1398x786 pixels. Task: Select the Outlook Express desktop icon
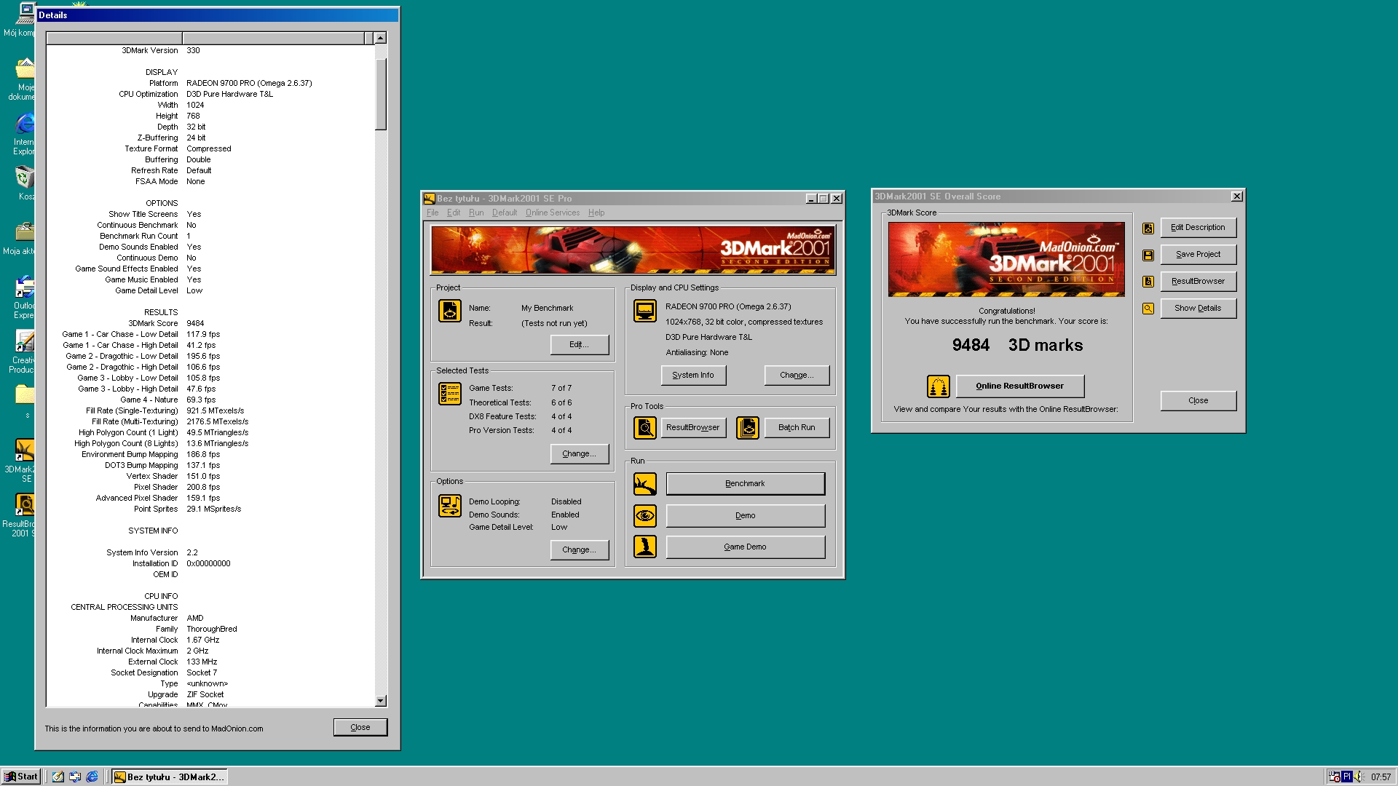click(x=23, y=298)
